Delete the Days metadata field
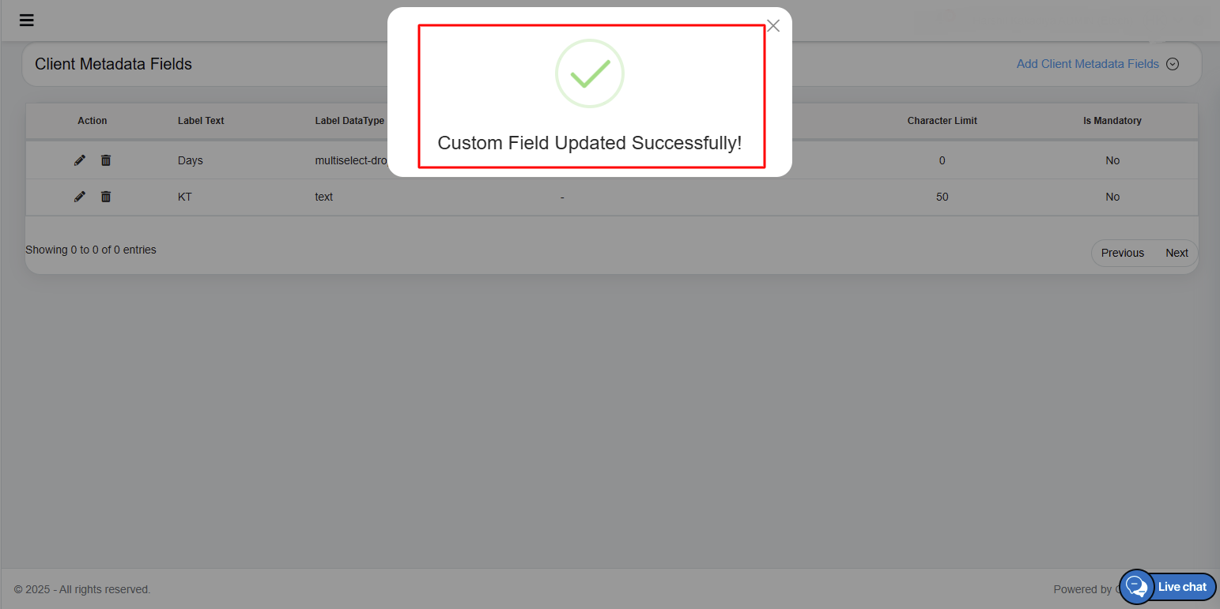 [x=106, y=160]
